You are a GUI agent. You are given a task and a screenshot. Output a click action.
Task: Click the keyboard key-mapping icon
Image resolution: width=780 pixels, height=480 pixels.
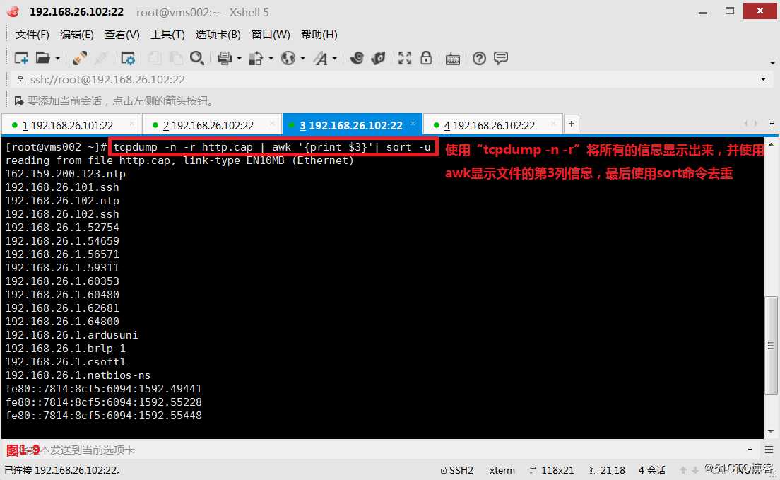(x=453, y=59)
